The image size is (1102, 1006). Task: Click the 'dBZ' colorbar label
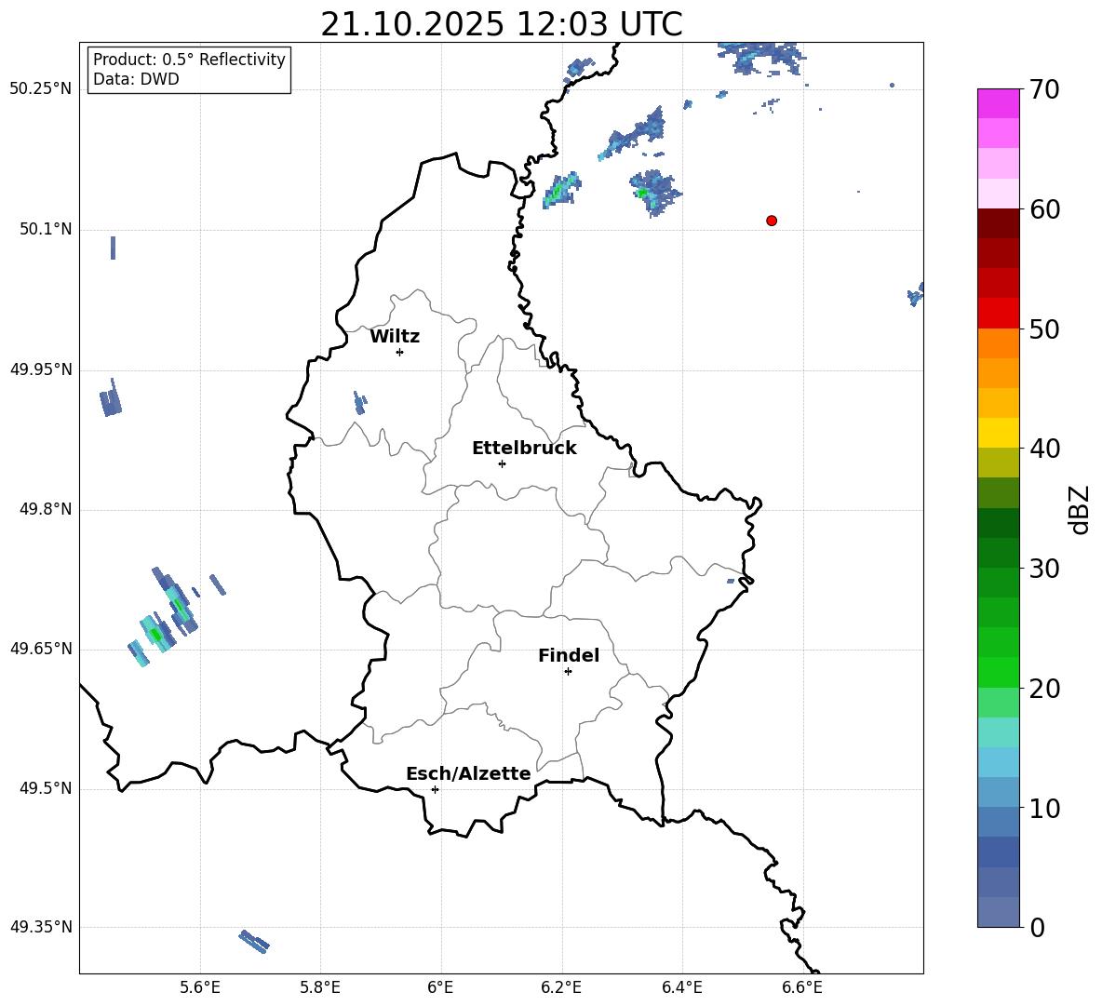(x=1079, y=509)
